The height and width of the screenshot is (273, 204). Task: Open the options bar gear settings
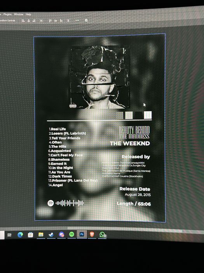tap(86, 21)
